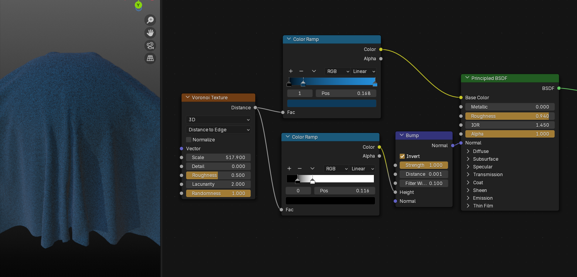Add a stop in the top Color Ramp
This screenshot has width=577, height=277.
point(290,71)
